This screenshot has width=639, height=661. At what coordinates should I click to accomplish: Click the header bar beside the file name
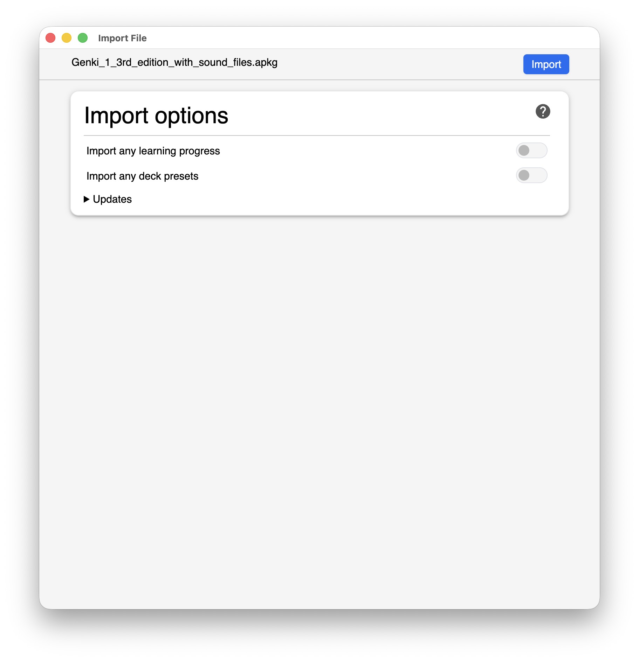(x=399, y=64)
